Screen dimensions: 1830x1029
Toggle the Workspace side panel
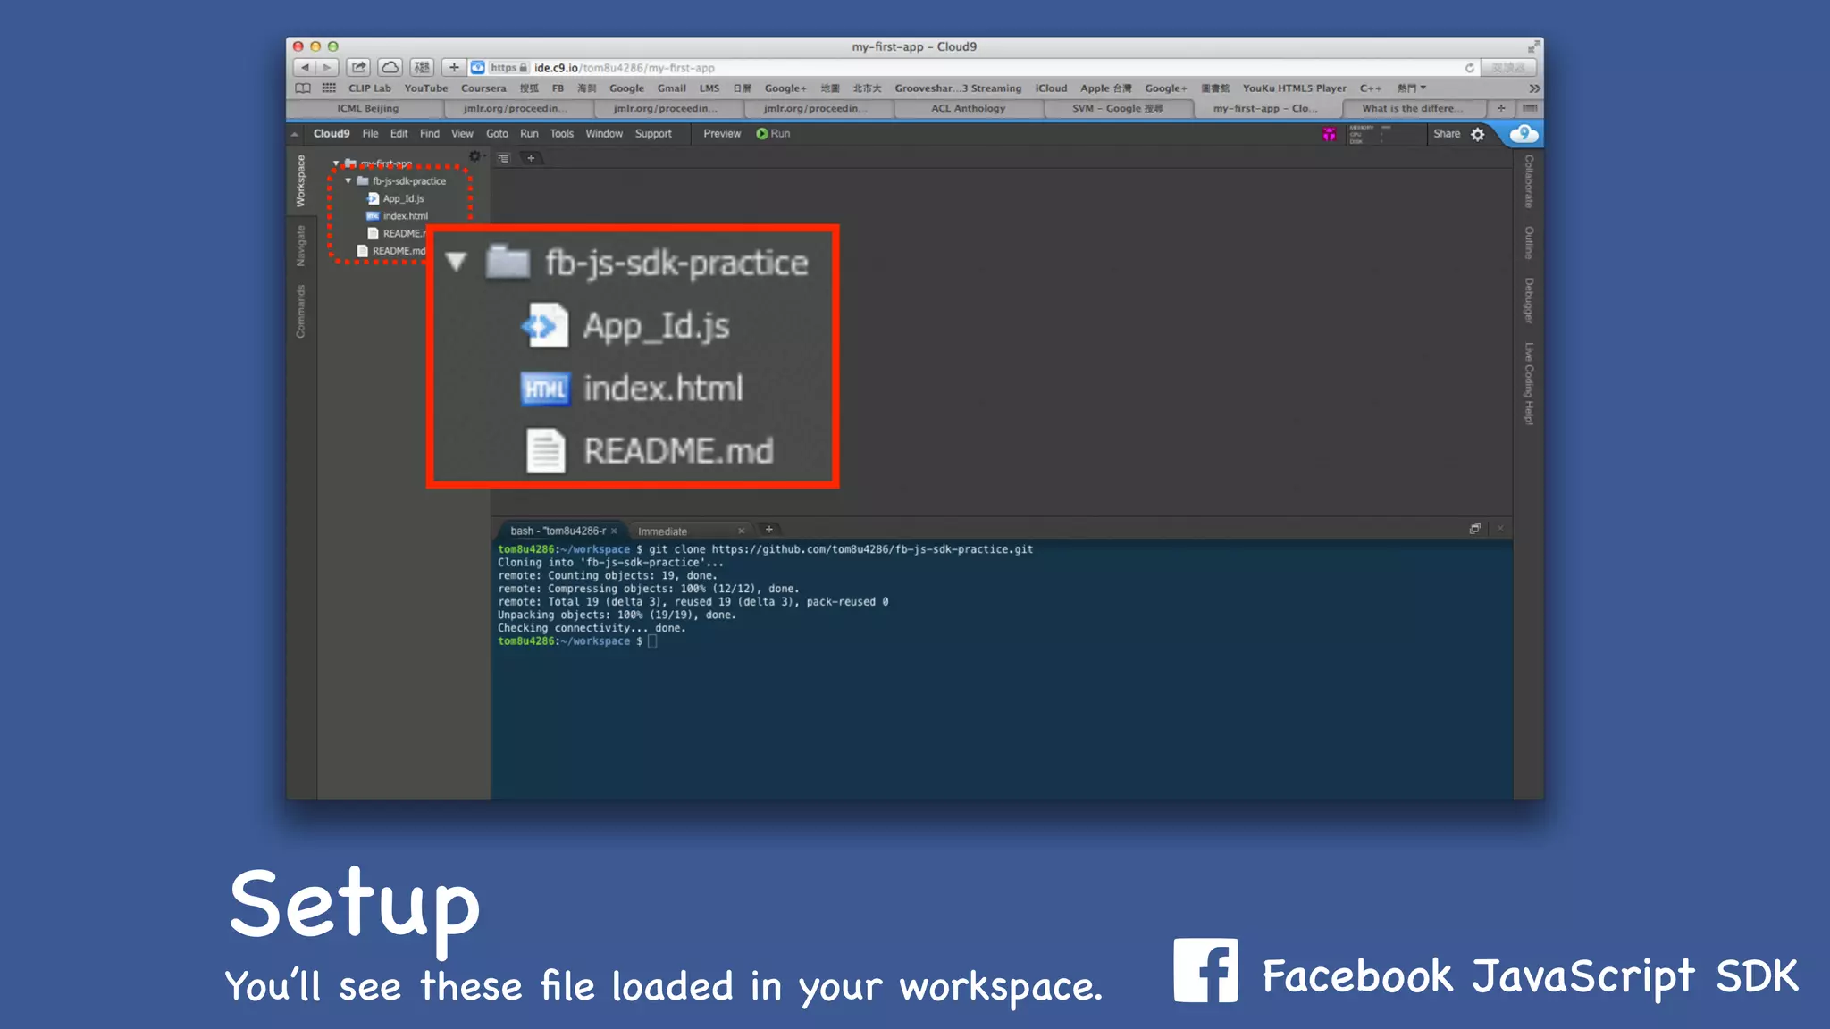click(x=301, y=181)
